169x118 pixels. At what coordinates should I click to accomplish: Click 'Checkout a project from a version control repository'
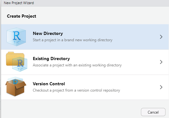pyautogui.click(x=76, y=90)
